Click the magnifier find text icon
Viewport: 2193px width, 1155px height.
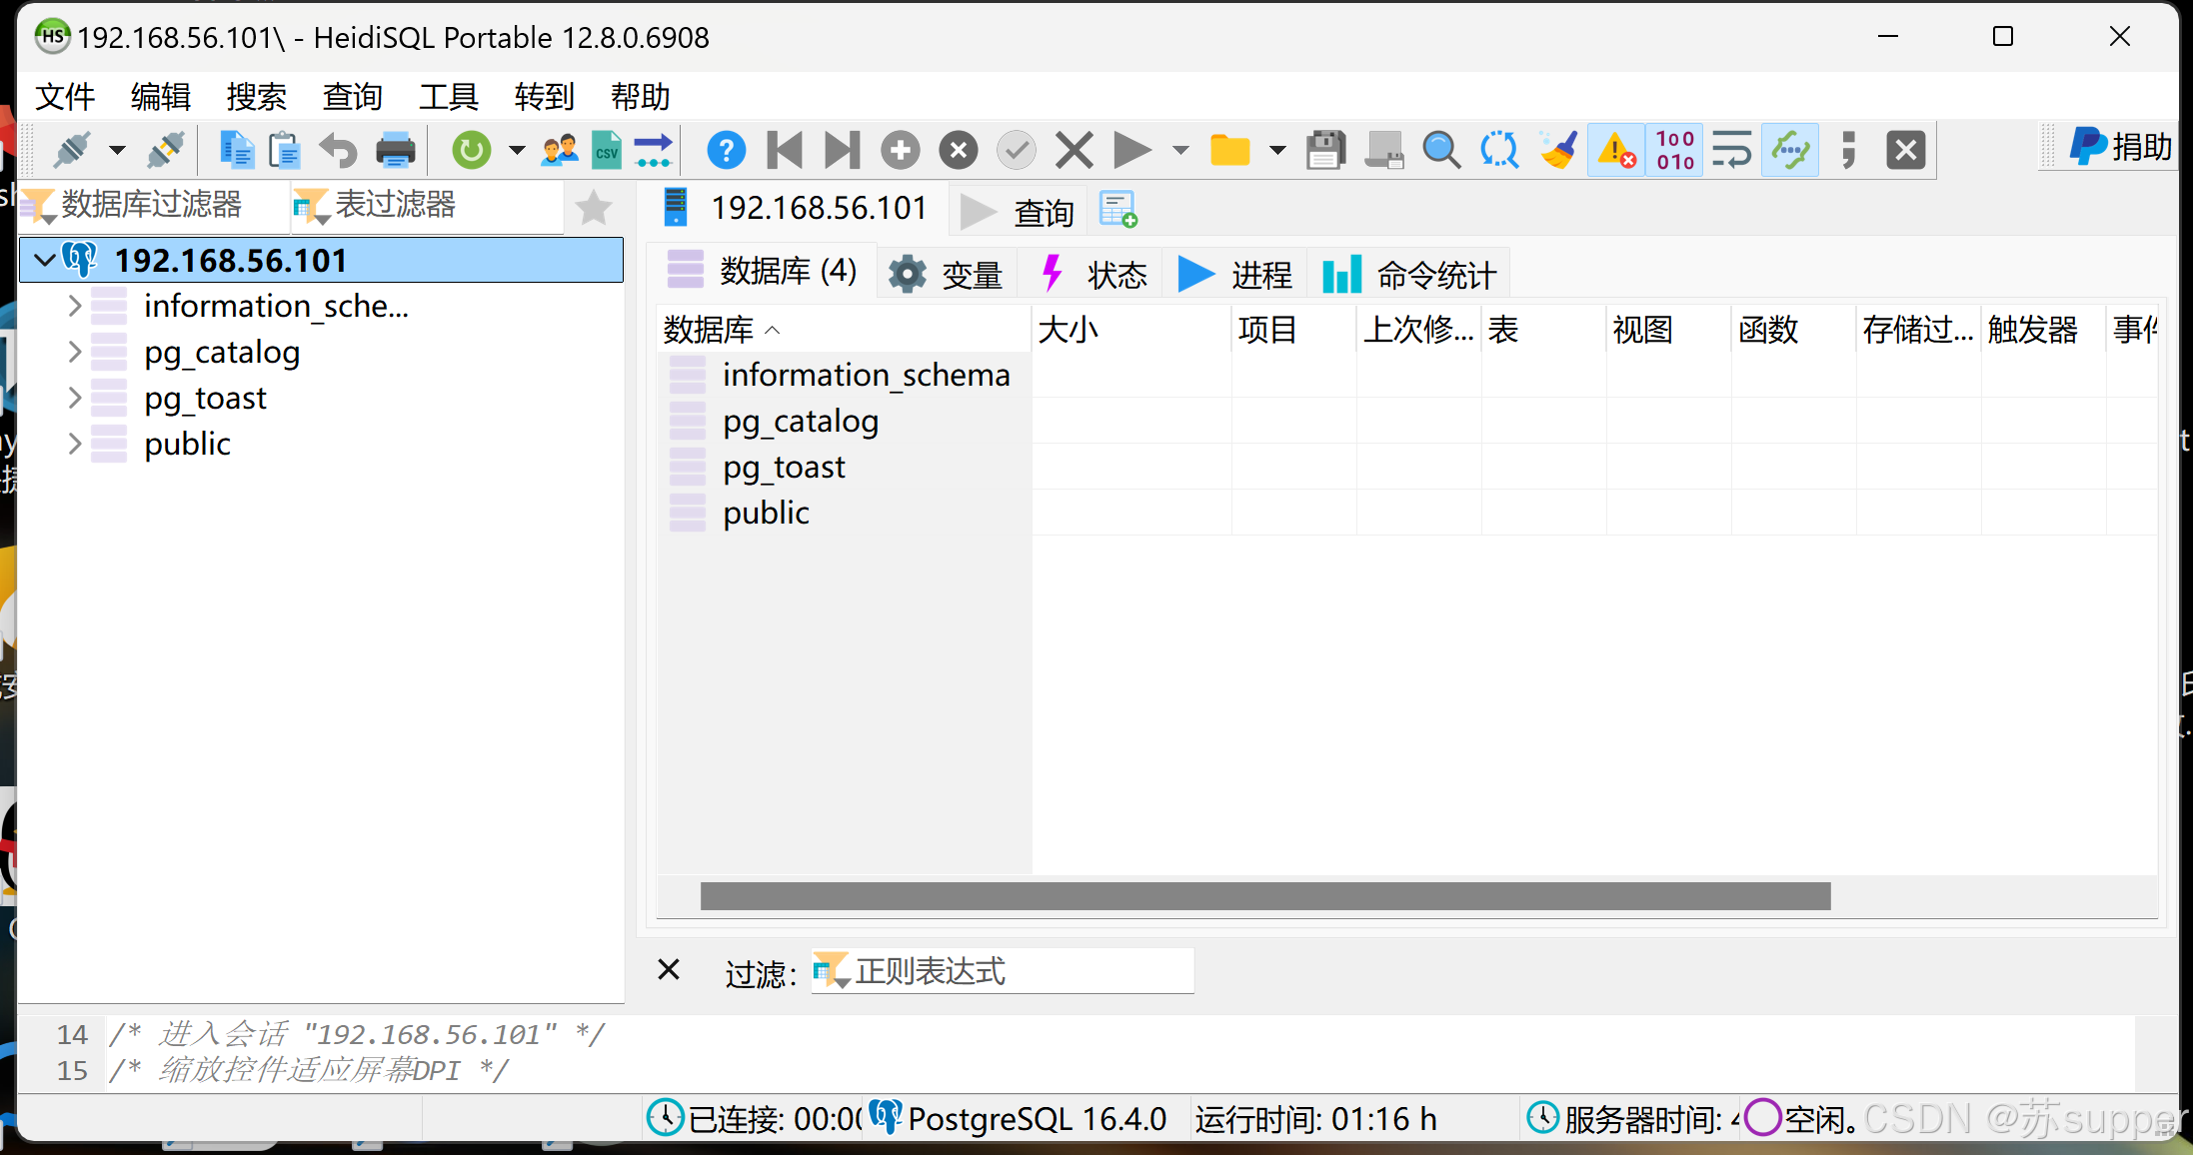point(1440,151)
